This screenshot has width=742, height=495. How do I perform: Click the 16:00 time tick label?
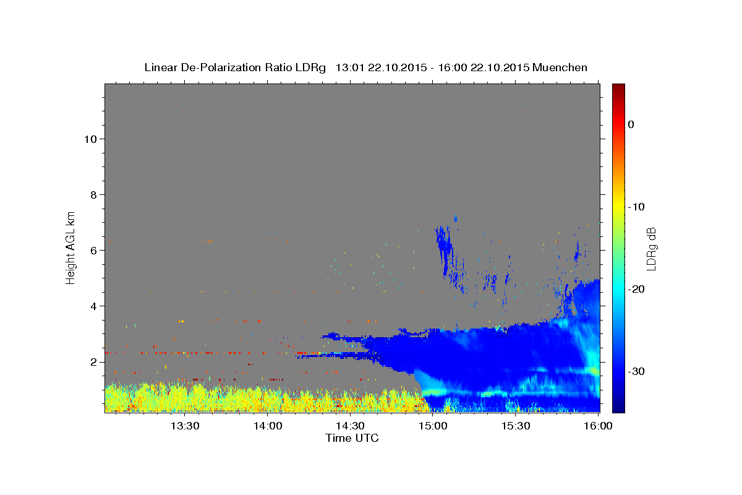598,426
